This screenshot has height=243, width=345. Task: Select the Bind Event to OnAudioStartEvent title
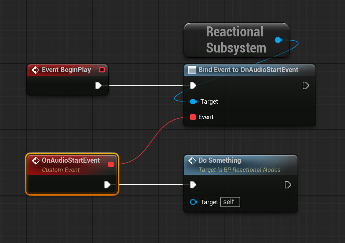[248, 70]
